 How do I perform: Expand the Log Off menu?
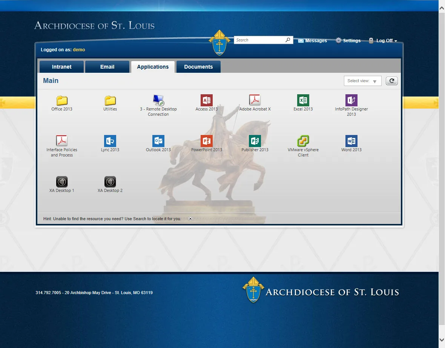(383, 41)
